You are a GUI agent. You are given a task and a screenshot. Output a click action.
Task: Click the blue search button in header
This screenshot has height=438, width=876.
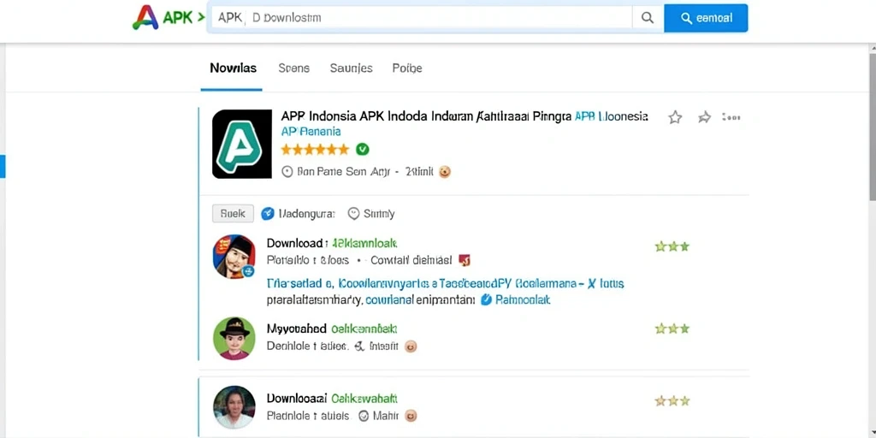(x=706, y=18)
